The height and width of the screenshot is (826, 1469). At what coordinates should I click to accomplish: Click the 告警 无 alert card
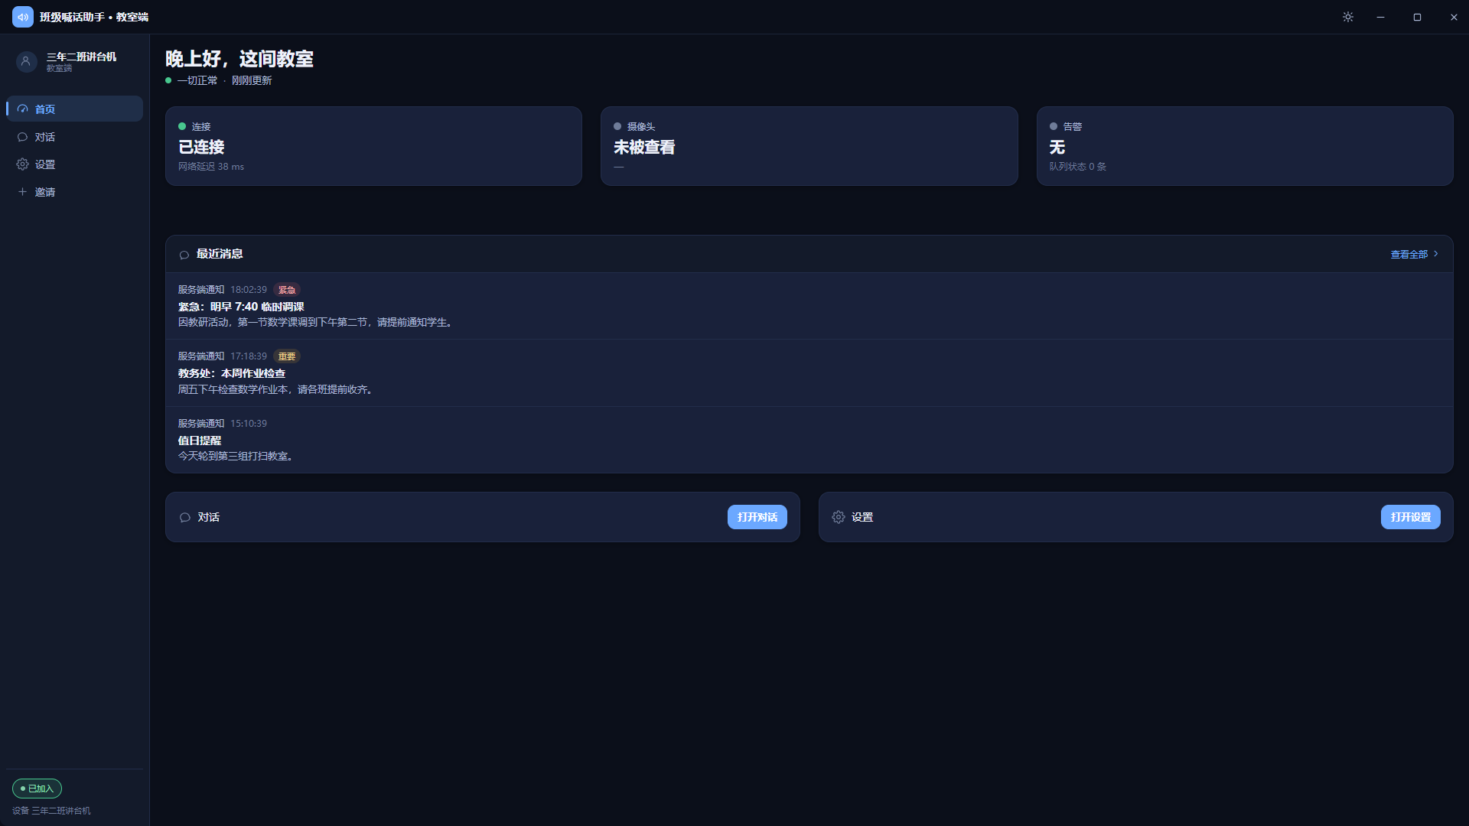pos(1245,146)
